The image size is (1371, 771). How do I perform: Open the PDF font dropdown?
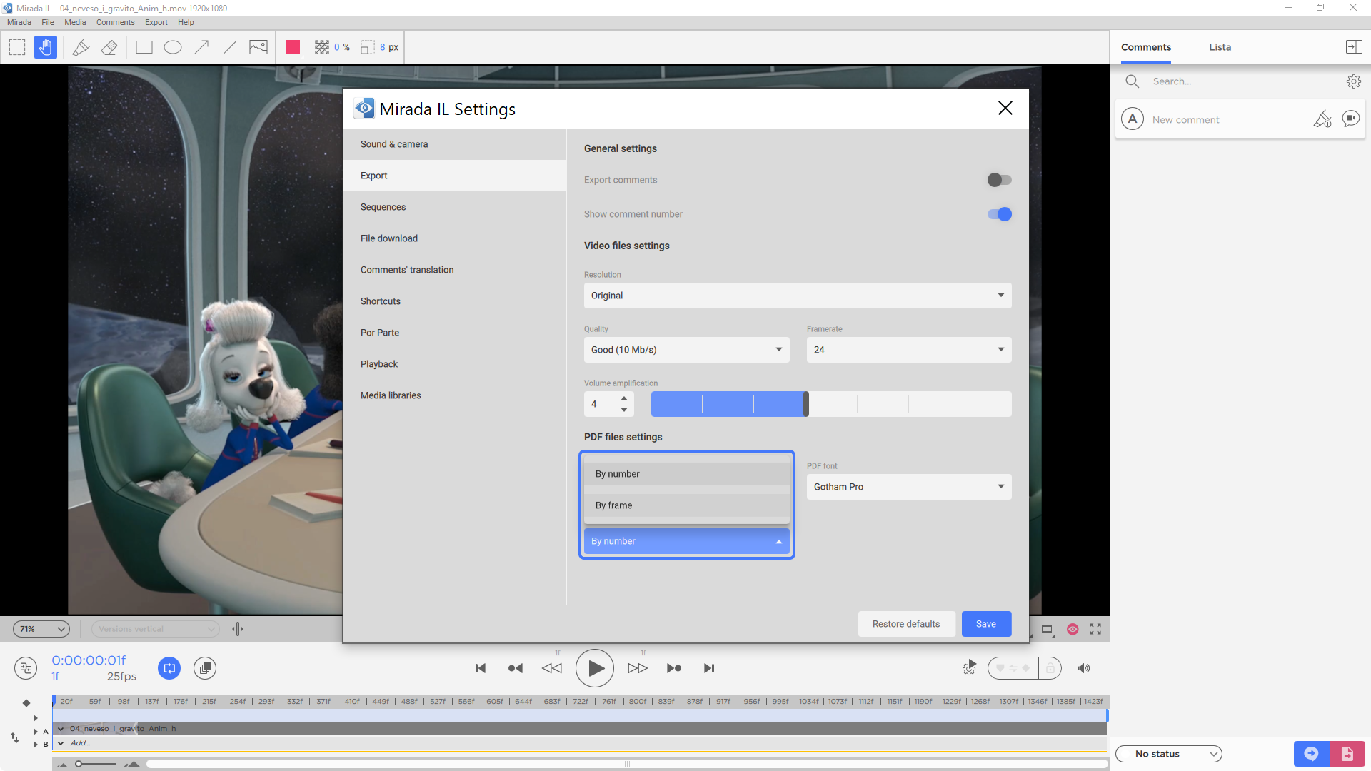tap(909, 487)
